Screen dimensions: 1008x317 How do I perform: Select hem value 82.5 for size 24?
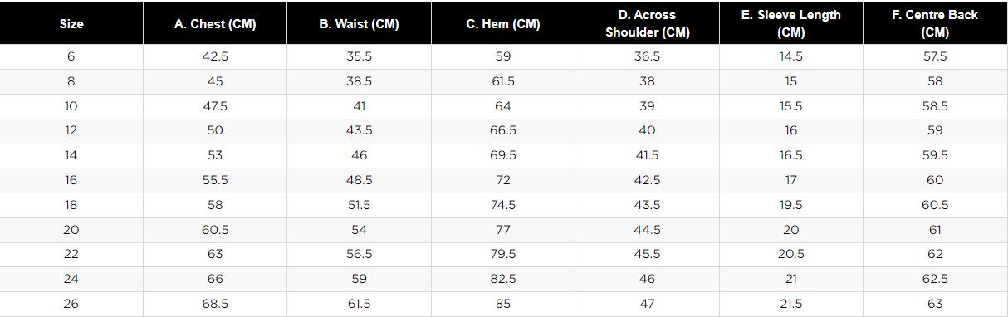pyautogui.click(x=503, y=279)
